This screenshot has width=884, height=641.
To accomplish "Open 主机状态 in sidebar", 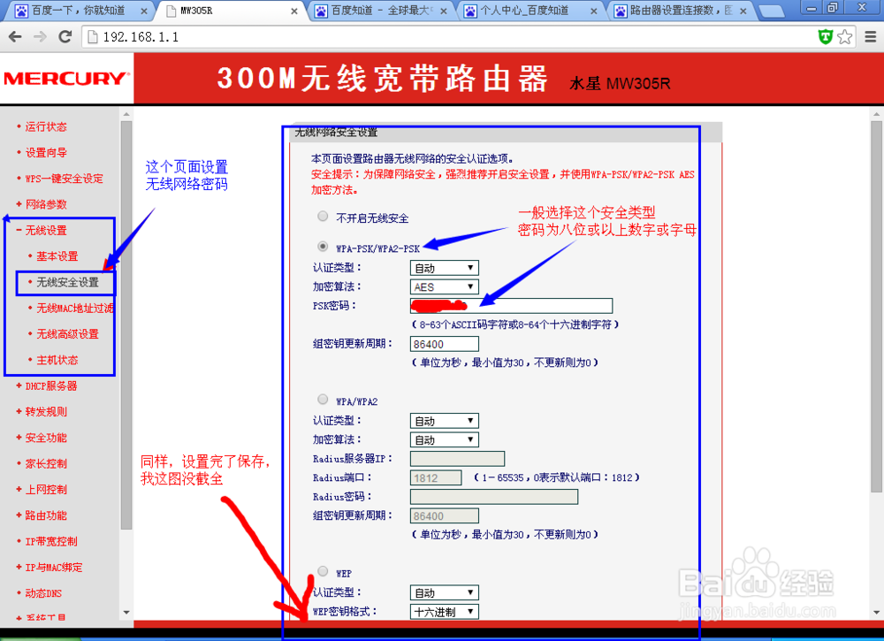I will [57, 360].
